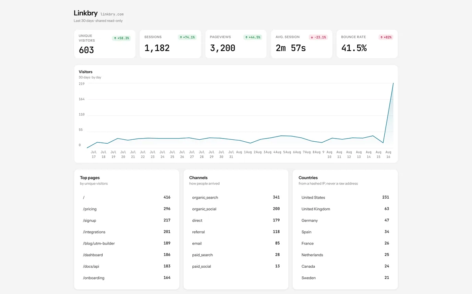This screenshot has height=294, width=472.
Task: Click the 416 visitors count value
Action: pyautogui.click(x=167, y=197)
